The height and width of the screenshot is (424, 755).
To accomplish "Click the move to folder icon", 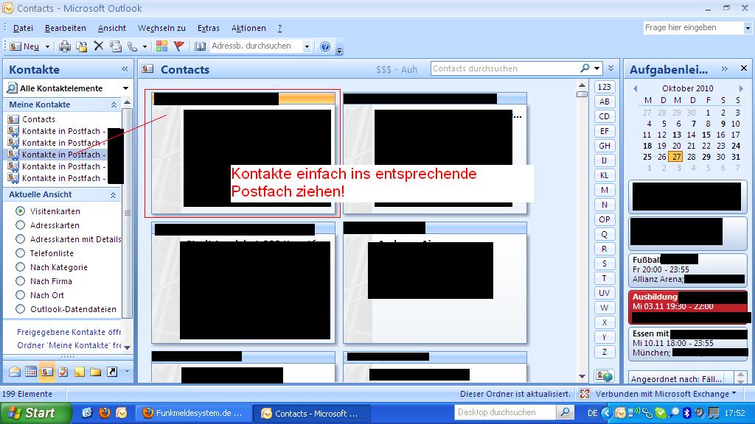I will 82,46.
